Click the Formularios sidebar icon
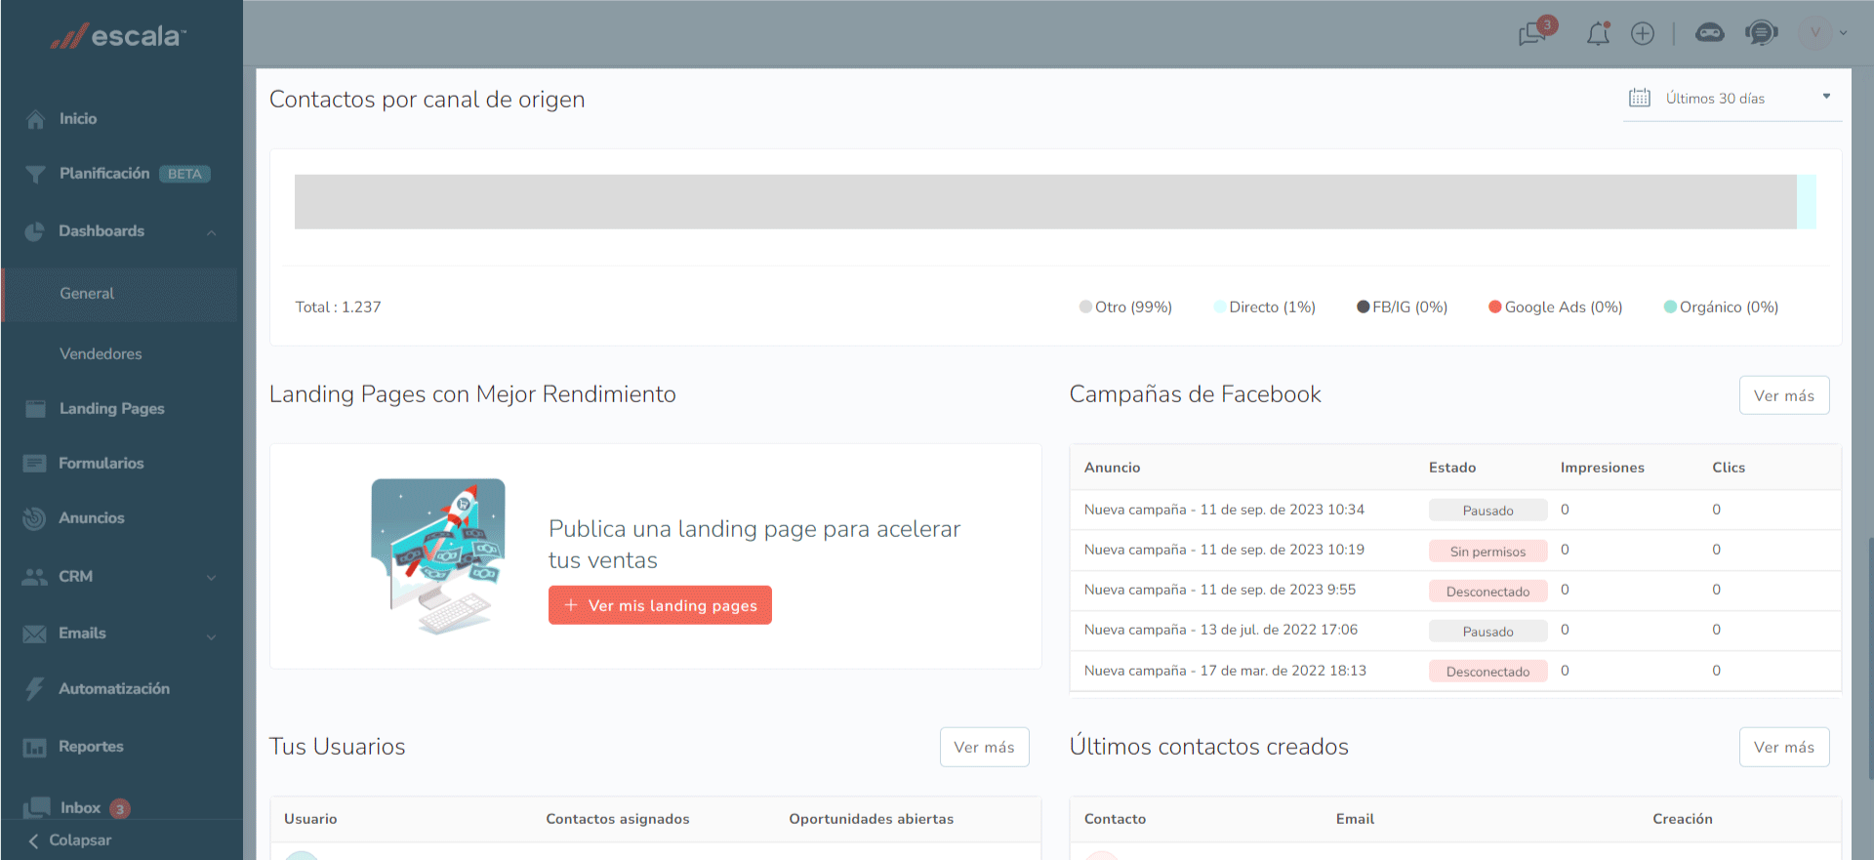This screenshot has height=860, width=1874. point(34,464)
